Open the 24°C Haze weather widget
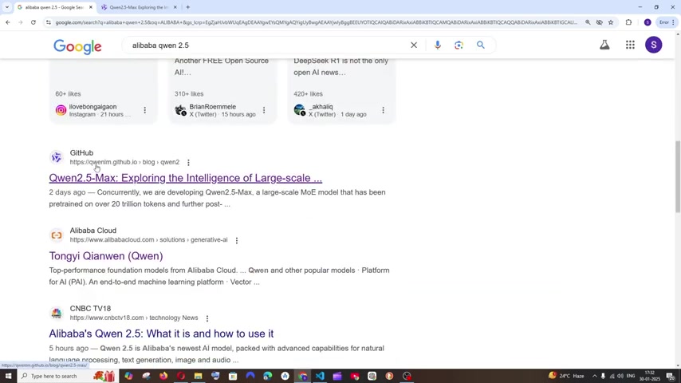 click(566, 376)
